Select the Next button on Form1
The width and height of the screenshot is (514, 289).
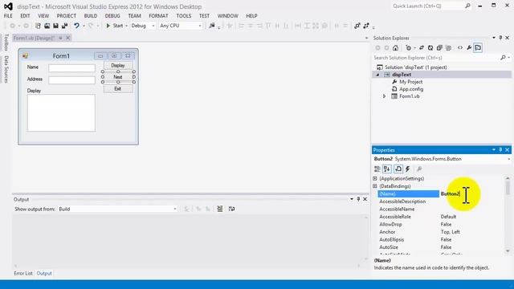tap(118, 77)
